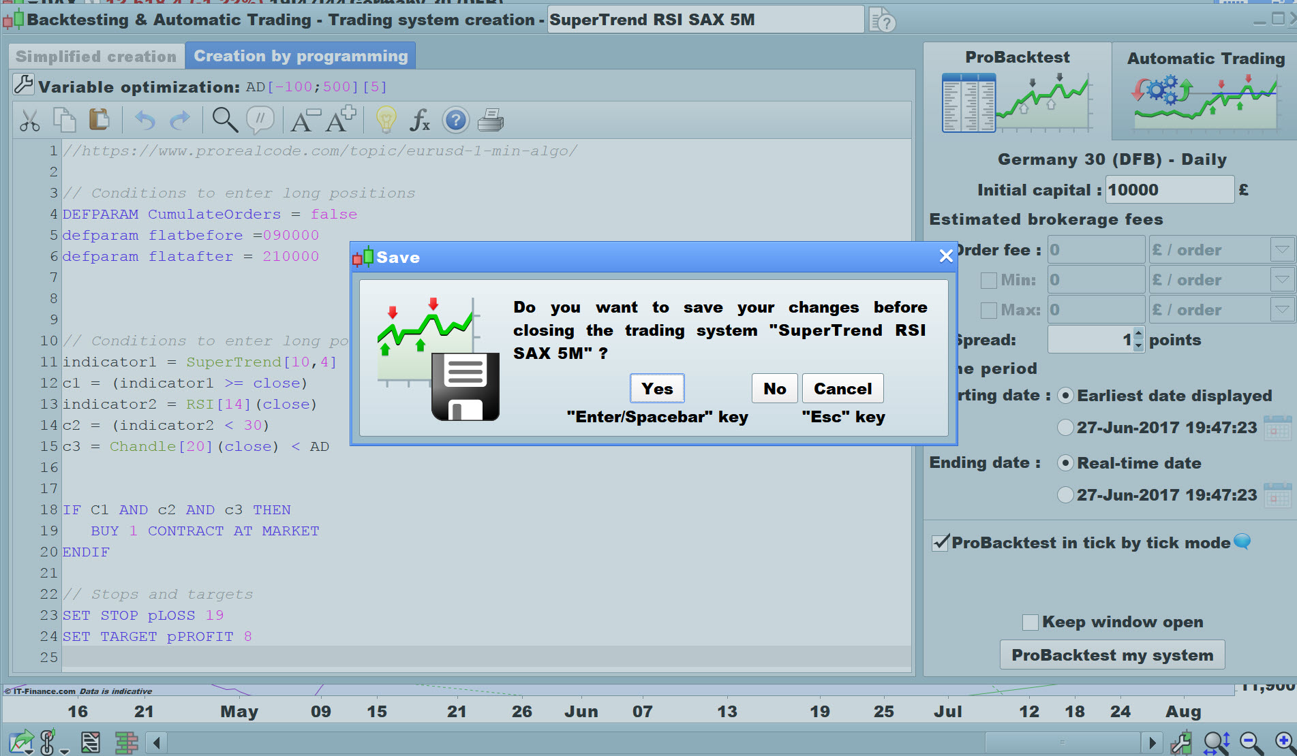Undo the last code edit
Screen dimensions: 1297x756
[x=144, y=121]
